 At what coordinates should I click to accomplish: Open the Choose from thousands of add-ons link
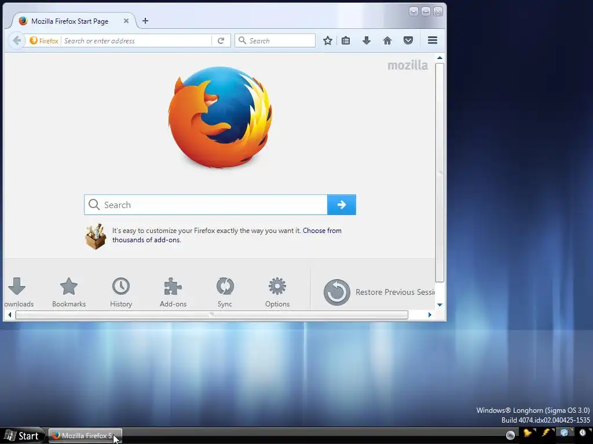tap(227, 235)
